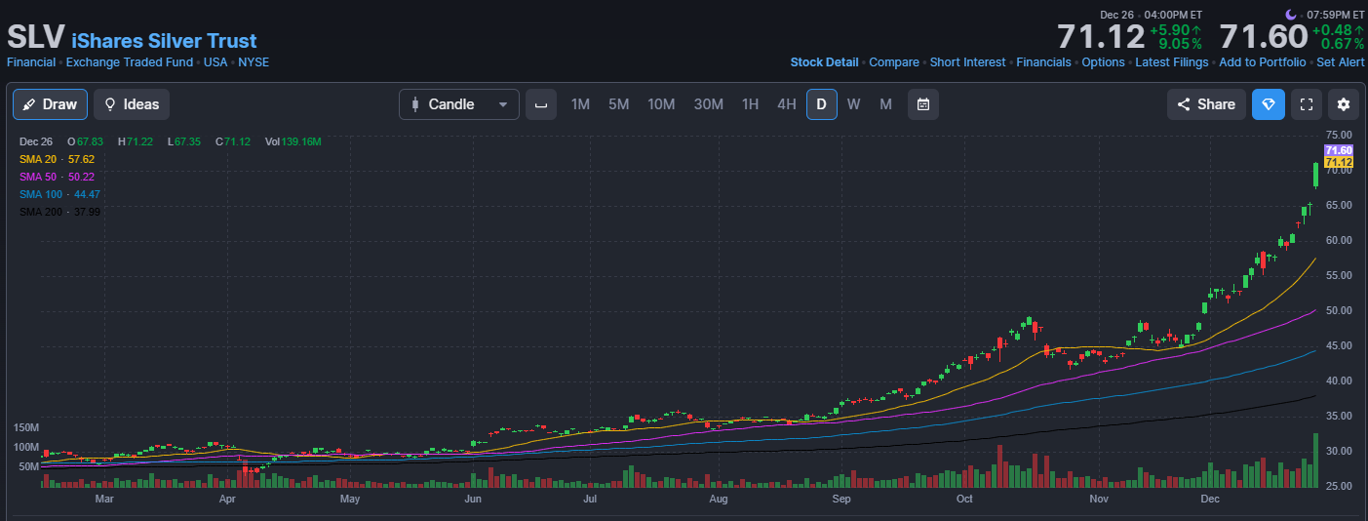Screen dimensions: 1368x521
Task: Select the 1M (one minute) timeframe
Action: 580,104
